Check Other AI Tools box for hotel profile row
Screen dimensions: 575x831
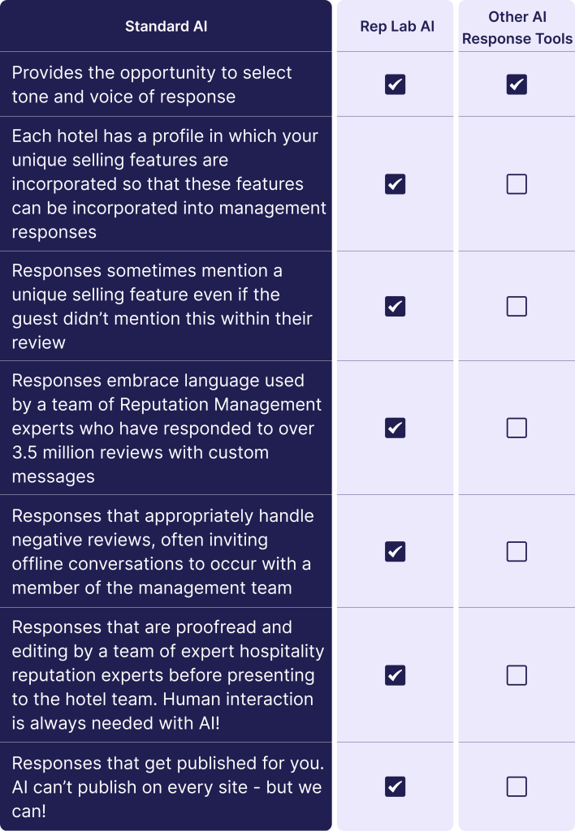coord(517,184)
